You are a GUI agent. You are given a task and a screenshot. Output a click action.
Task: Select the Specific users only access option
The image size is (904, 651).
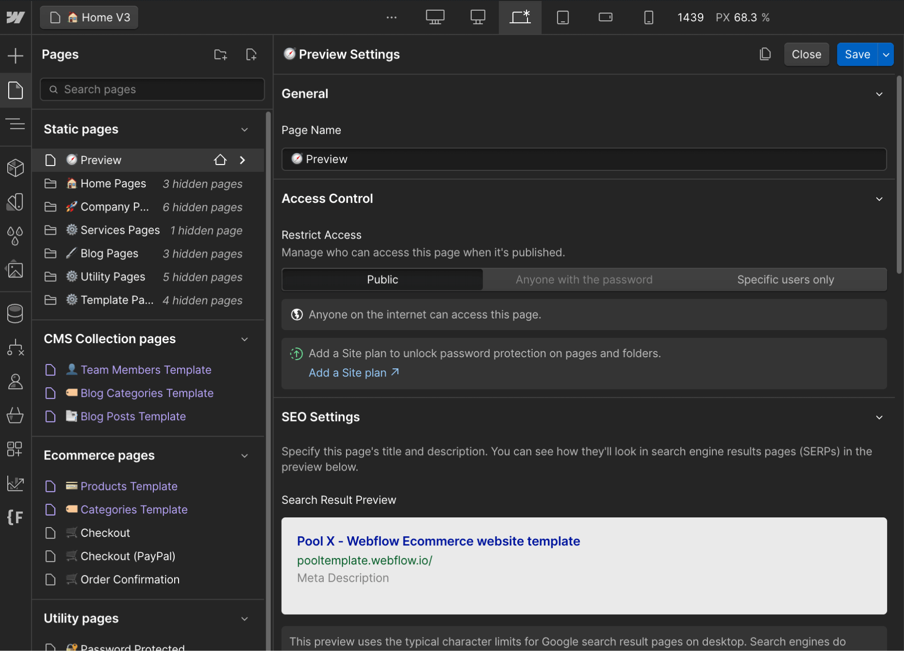click(785, 279)
